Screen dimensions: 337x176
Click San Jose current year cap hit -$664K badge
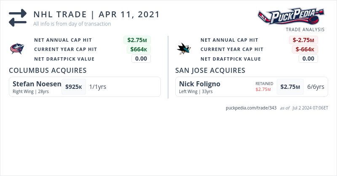(x=305, y=49)
